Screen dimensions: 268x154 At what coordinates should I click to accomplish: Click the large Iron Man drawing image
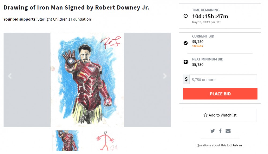click(87, 80)
